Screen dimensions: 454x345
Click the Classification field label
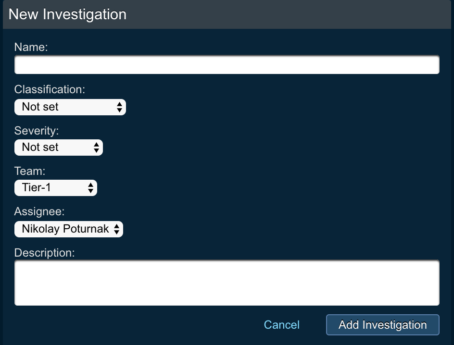point(50,89)
